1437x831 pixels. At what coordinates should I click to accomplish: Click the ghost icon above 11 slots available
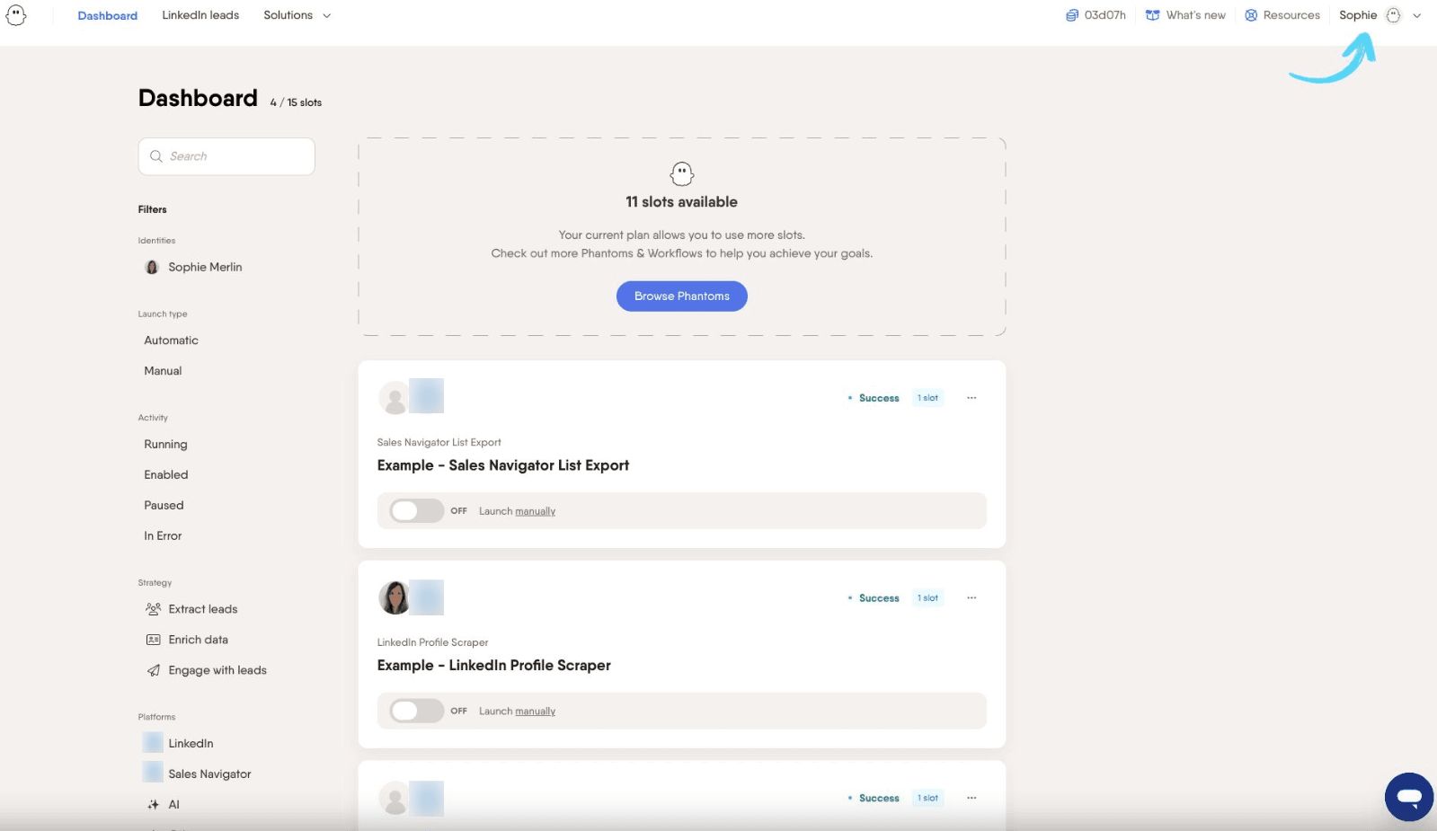pos(682,173)
